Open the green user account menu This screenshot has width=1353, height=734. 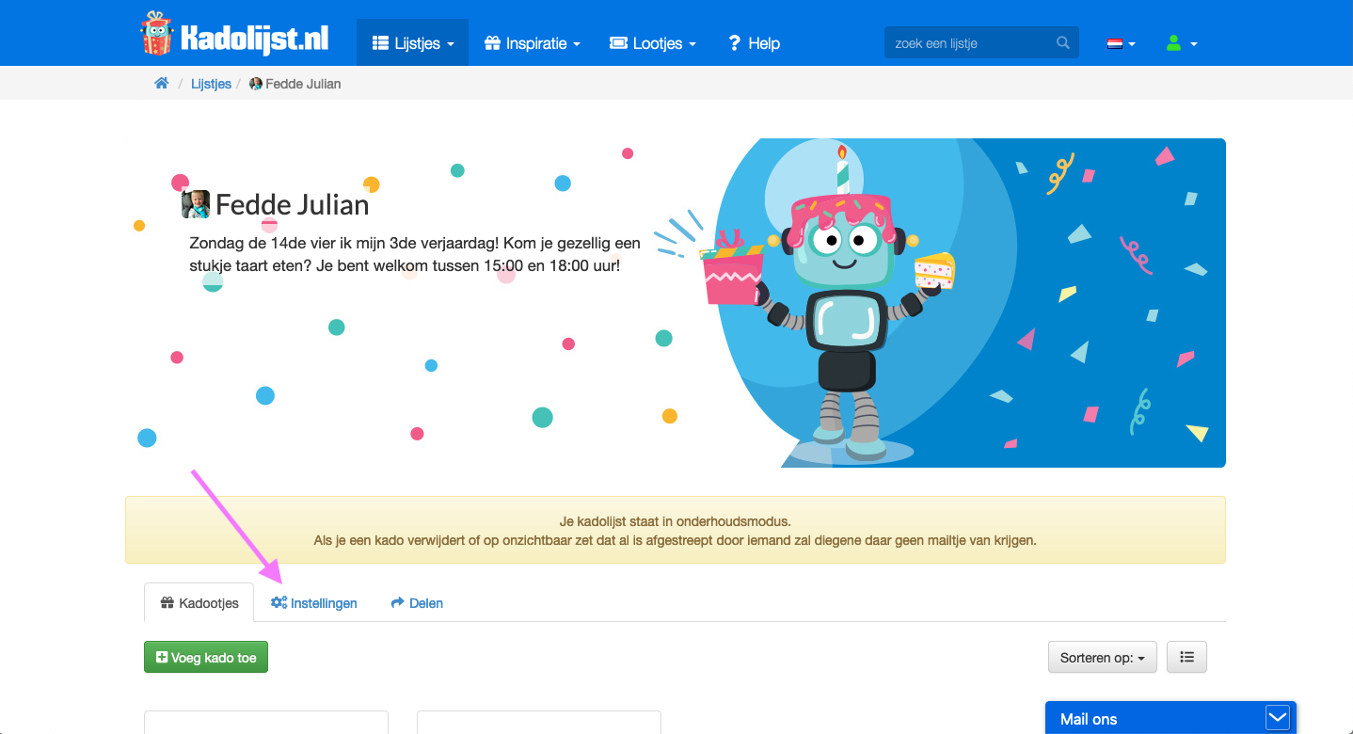point(1181,43)
